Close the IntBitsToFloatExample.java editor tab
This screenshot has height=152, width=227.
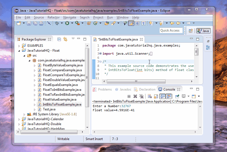[x=141, y=39]
